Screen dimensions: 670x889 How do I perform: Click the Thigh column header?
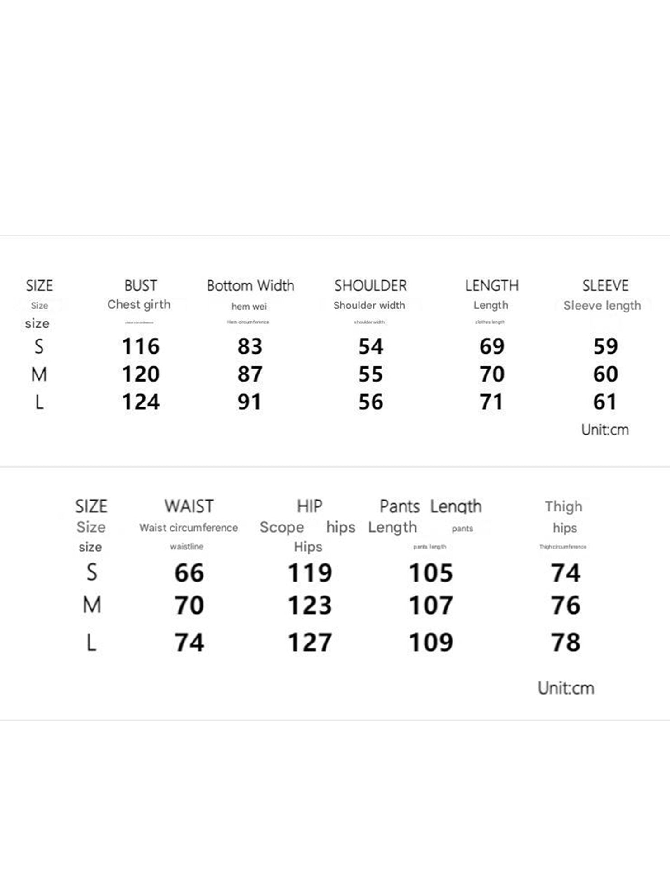pyautogui.click(x=563, y=506)
